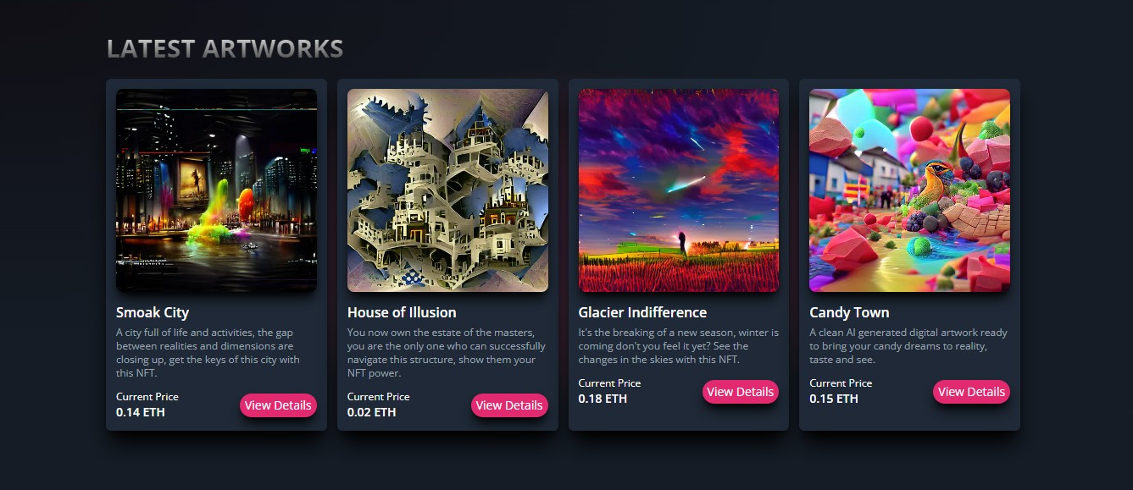1133x490 pixels.
Task: Select the House of Illusion title
Action: pyautogui.click(x=402, y=312)
